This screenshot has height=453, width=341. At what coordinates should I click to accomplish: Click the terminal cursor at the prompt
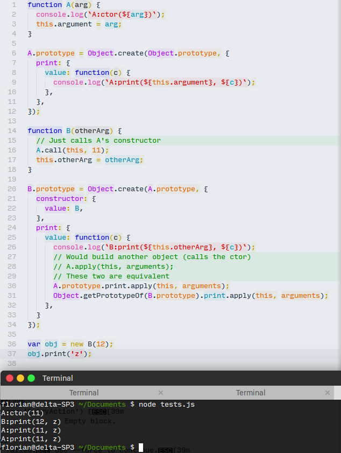coord(141,448)
